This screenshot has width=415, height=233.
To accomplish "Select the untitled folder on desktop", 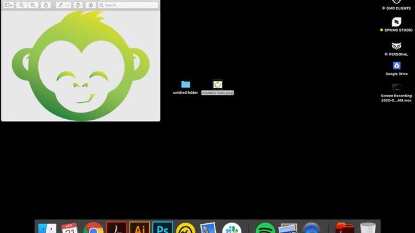I will pyautogui.click(x=185, y=84).
